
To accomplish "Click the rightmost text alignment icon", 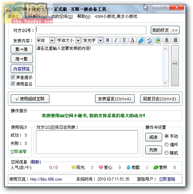I will [175, 40].
